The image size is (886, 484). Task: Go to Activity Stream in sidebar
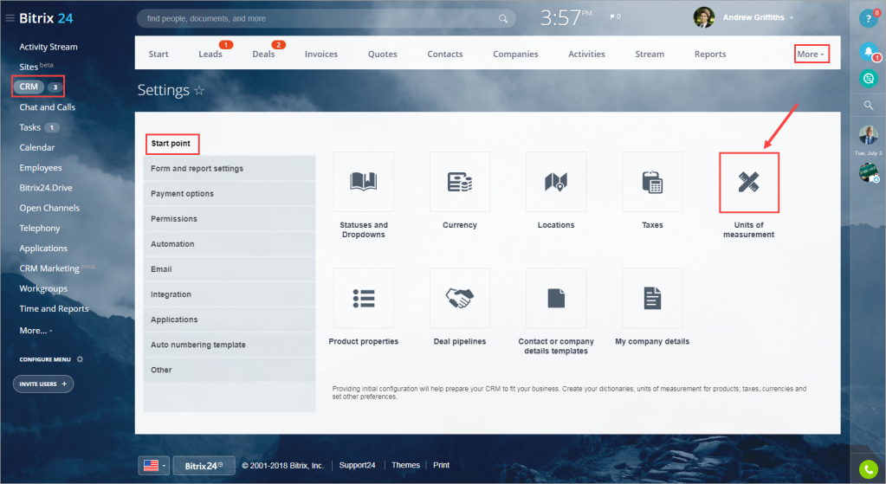pyautogui.click(x=48, y=47)
